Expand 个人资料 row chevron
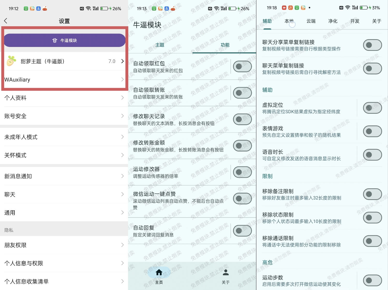Viewport: 388px width, 290px height. pos(123,98)
